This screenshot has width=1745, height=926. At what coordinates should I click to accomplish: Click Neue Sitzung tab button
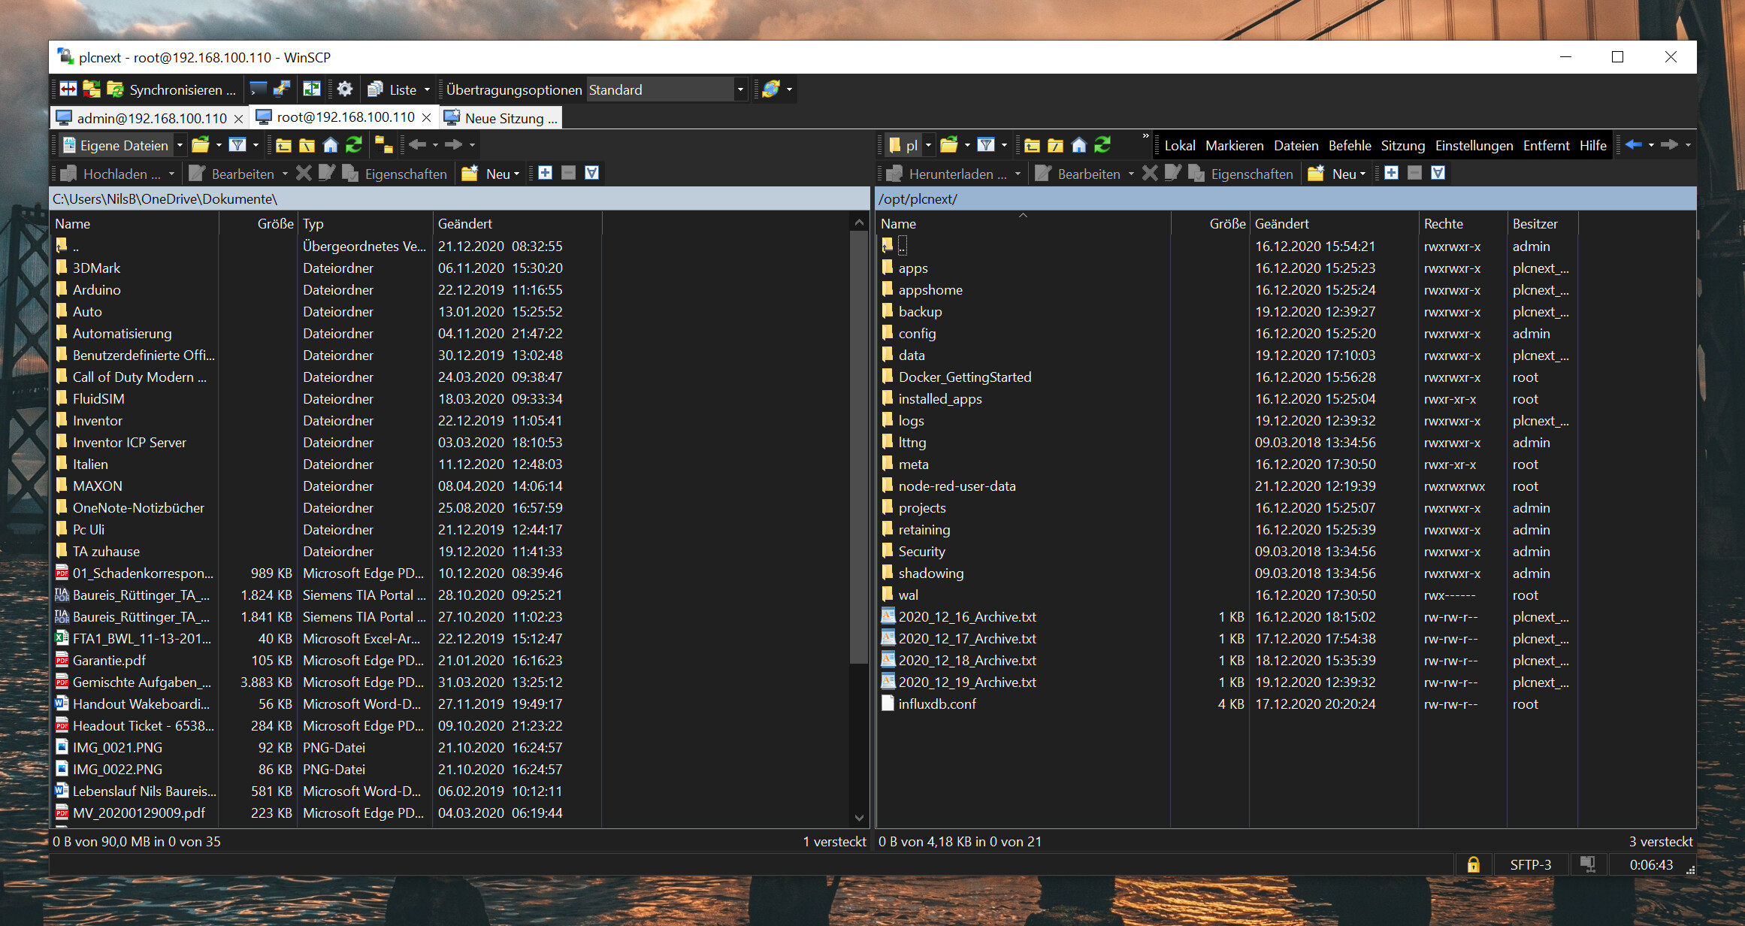[502, 118]
